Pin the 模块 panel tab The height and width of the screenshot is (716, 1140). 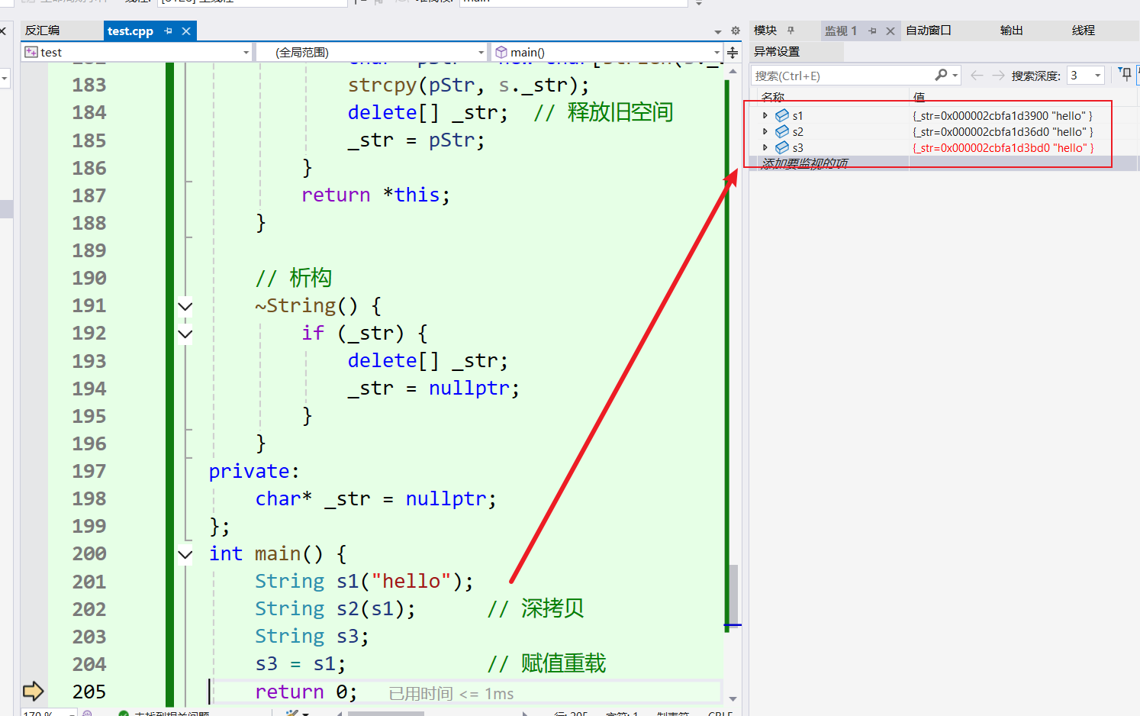click(791, 31)
